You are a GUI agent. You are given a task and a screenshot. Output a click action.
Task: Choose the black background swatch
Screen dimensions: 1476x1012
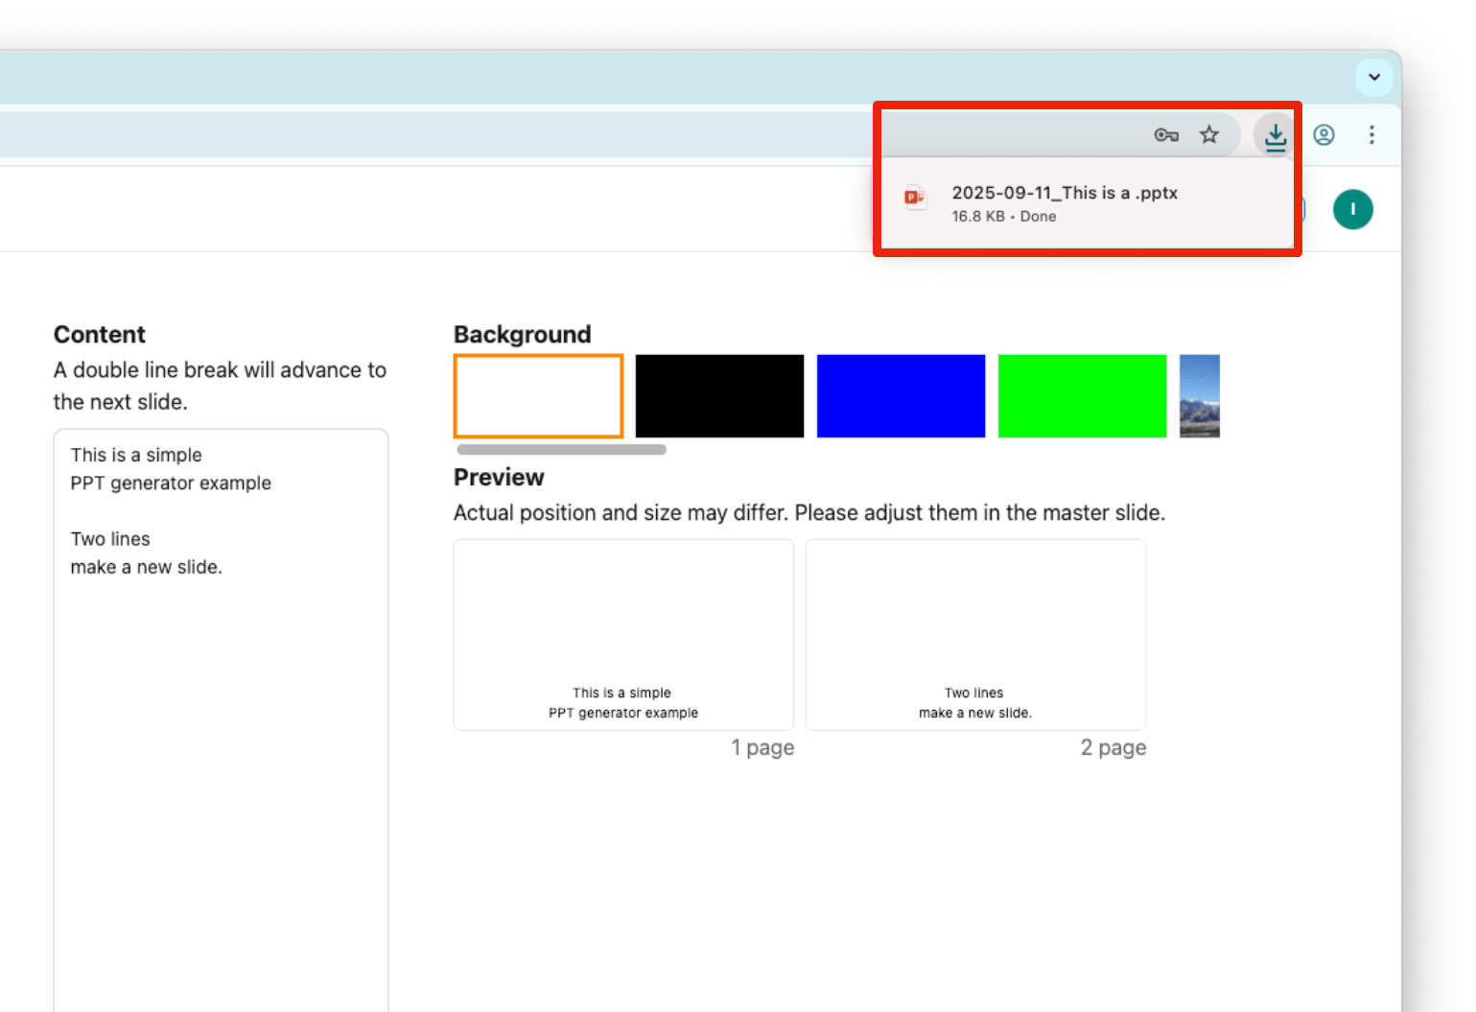[x=719, y=396]
